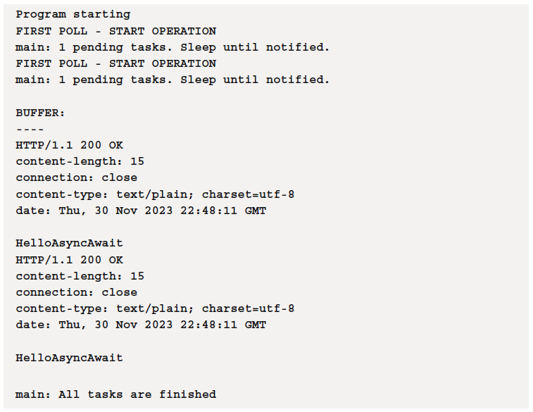
Task: Click the first 'content-length: 15' line
Action: pos(80,161)
